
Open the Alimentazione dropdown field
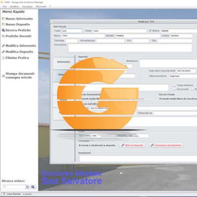pos(110,40)
